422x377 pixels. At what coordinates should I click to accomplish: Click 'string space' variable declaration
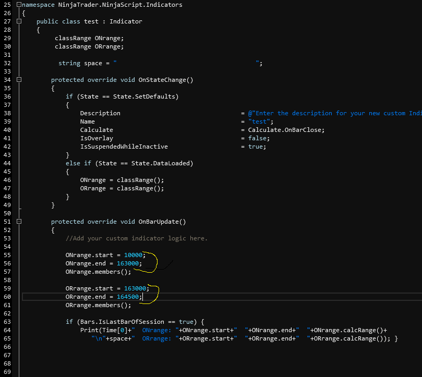pyautogui.click(x=80, y=63)
